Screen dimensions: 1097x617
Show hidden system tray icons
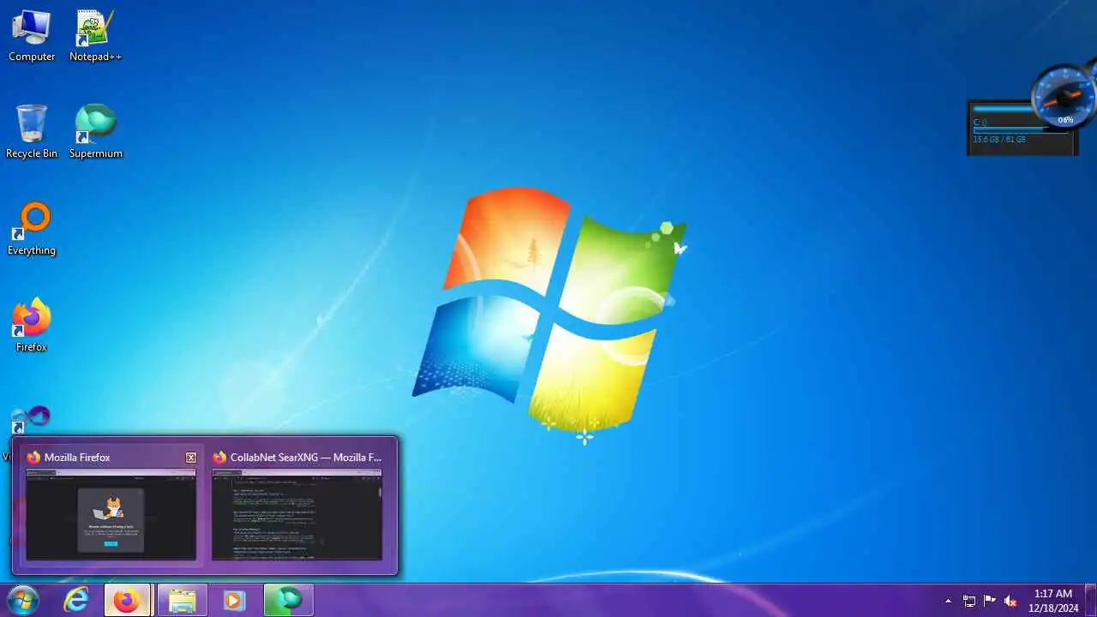pyautogui.click(x=948, y=601)
